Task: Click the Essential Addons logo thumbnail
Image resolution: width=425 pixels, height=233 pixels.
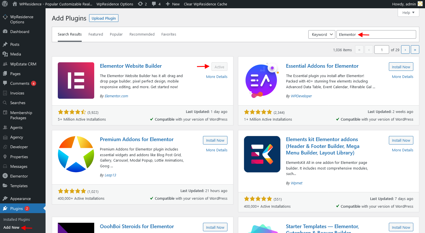Action: coord(262,81)
